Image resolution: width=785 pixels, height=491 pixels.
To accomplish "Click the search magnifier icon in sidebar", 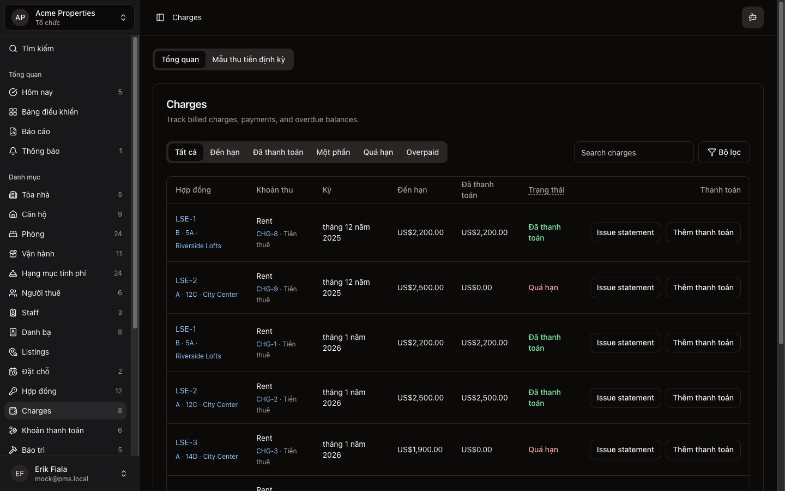I will [13, 49].
